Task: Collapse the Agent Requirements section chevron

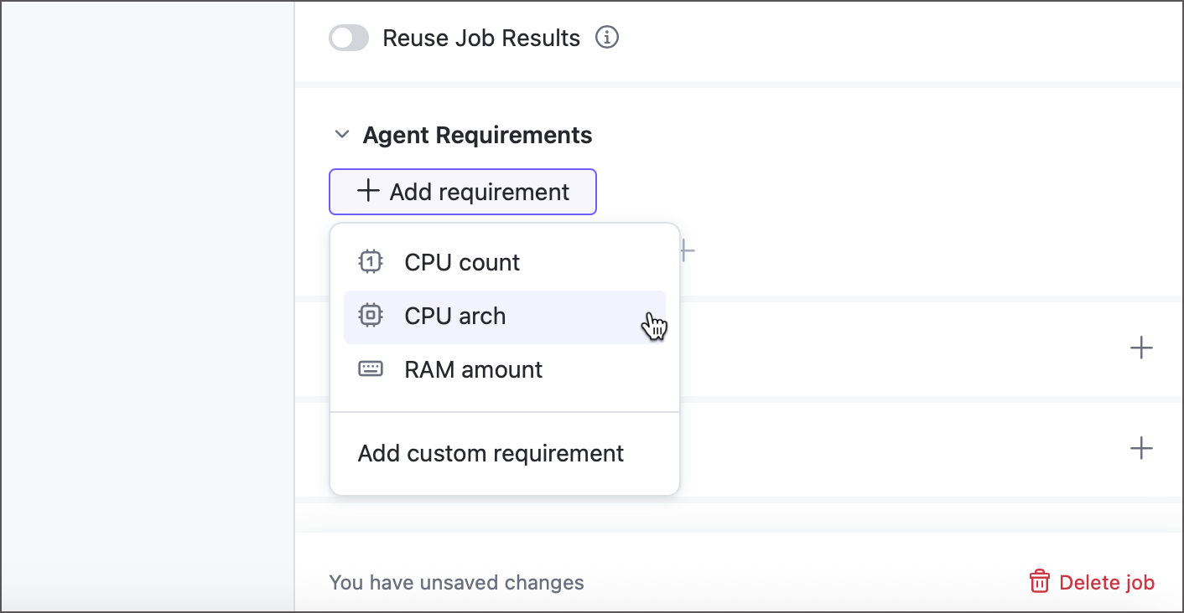Action: tap(341, 134)
